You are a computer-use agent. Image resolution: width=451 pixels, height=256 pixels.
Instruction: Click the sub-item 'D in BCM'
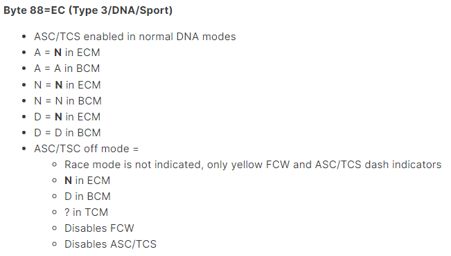click(87, 196)
